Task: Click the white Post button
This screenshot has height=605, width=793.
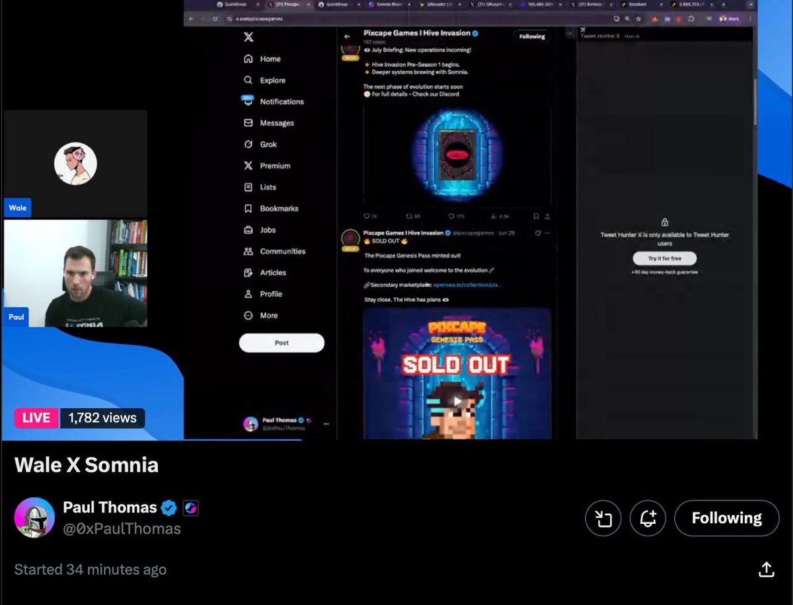Action: 282,343
